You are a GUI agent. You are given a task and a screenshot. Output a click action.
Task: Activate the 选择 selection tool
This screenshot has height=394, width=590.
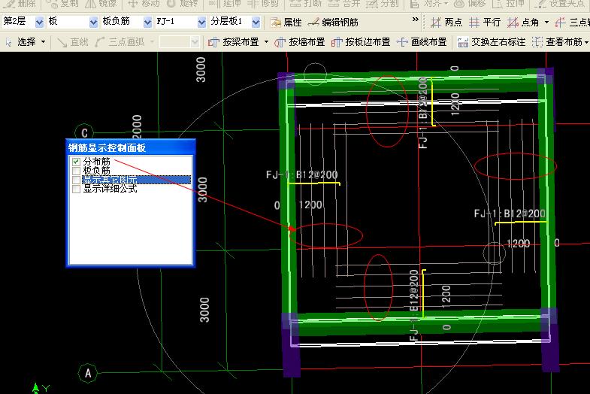21,42
